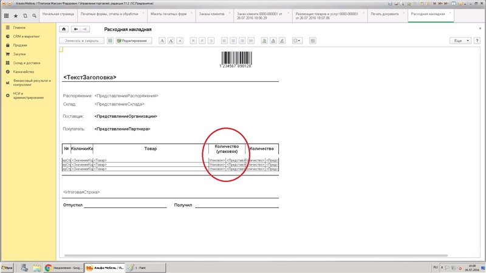This screenshot has height=273, width=486.
Task: Open the Продажи section in sidebar
Action: [20, 45]
